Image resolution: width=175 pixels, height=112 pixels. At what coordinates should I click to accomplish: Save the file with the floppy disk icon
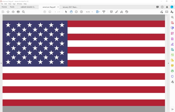(x=3, y=12)
